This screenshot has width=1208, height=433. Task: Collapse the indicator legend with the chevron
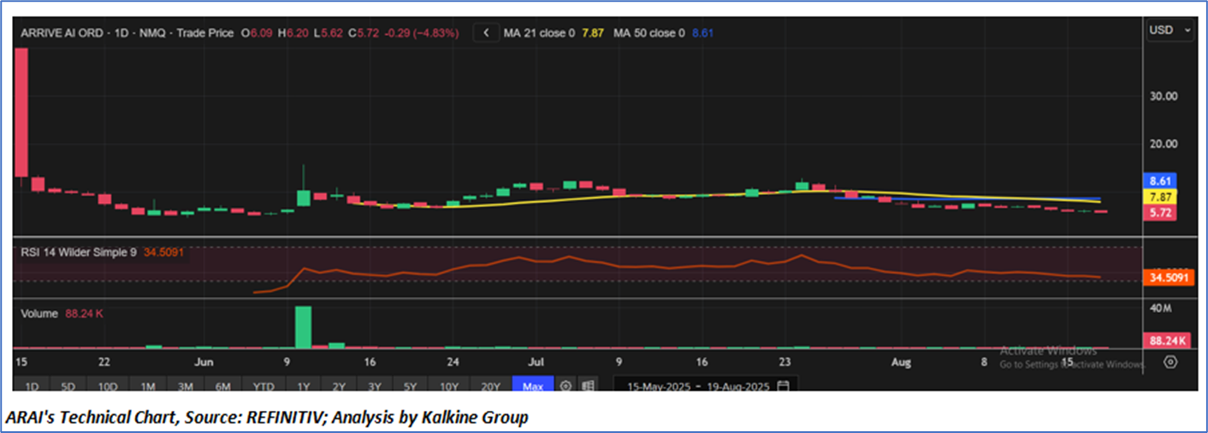486,33
